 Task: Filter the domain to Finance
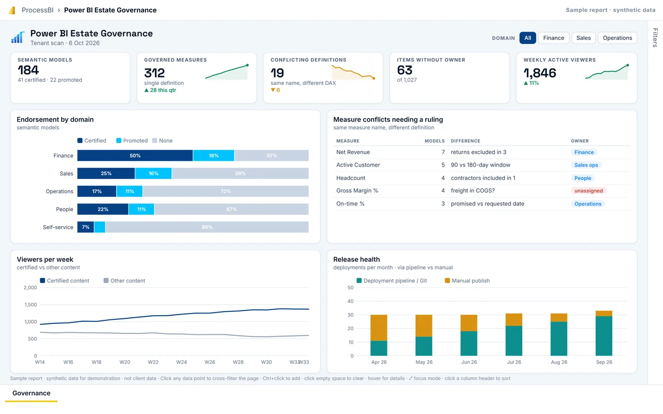click(x=554, y=38)
